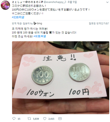Open the tweet date 8월 9일

72,2
